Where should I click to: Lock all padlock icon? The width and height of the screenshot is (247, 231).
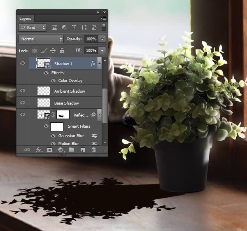point(62,51)
